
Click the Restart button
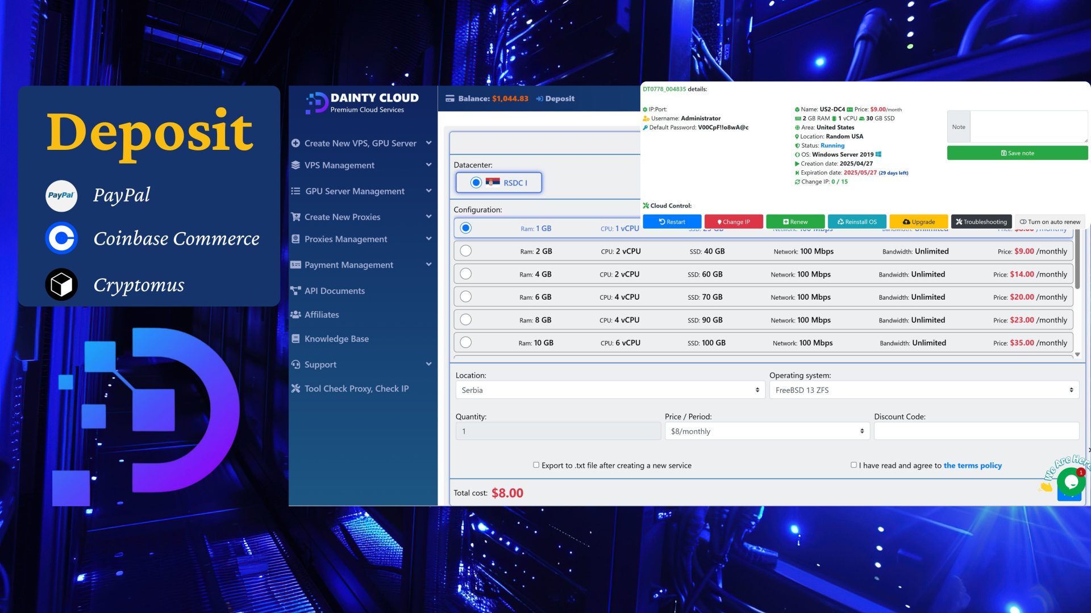[672, 222]
